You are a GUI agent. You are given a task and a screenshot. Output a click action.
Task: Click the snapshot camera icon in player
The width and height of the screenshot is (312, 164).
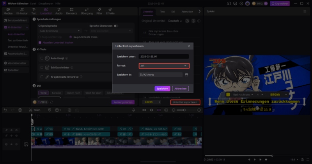tap(302, 160)
